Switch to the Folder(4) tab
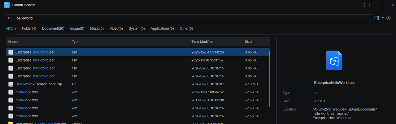Viewport: 396px width, 124px height. click(29, 28)
